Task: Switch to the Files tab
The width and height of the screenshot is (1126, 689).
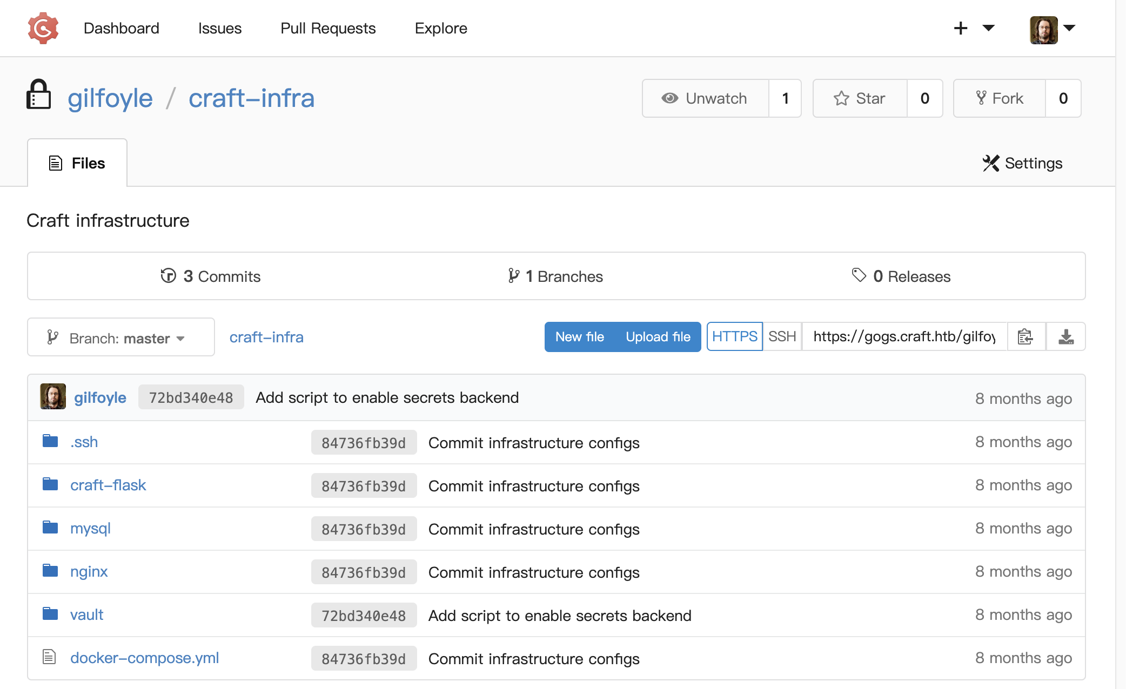Action: click(x=77, y=163)
